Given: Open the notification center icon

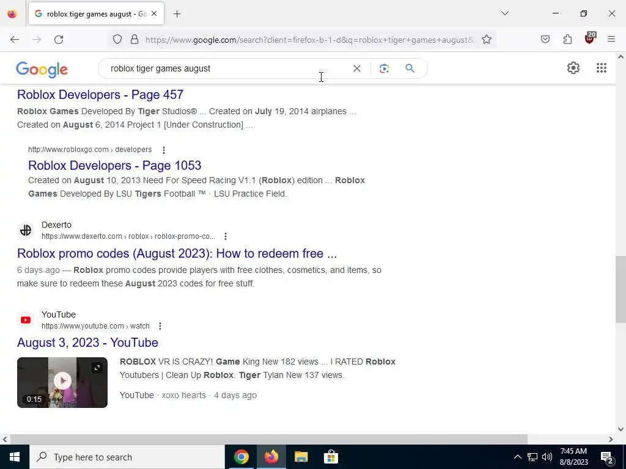Looking at the screenshot, I should tap(607, 457).
